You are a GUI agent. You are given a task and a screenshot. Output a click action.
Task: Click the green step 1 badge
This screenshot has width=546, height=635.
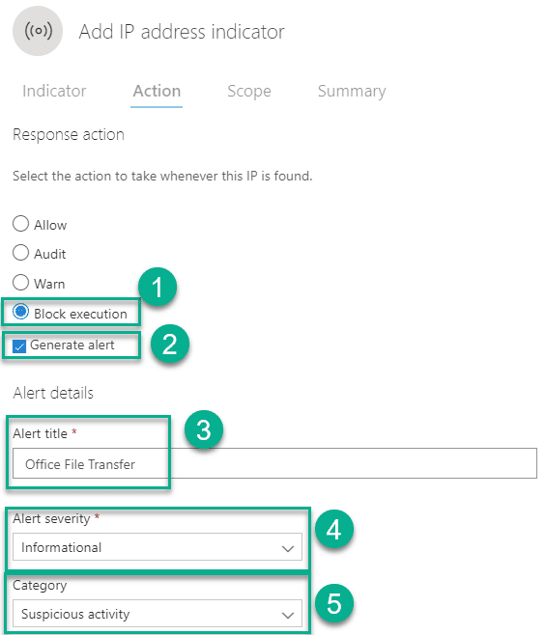click(158, 287)
